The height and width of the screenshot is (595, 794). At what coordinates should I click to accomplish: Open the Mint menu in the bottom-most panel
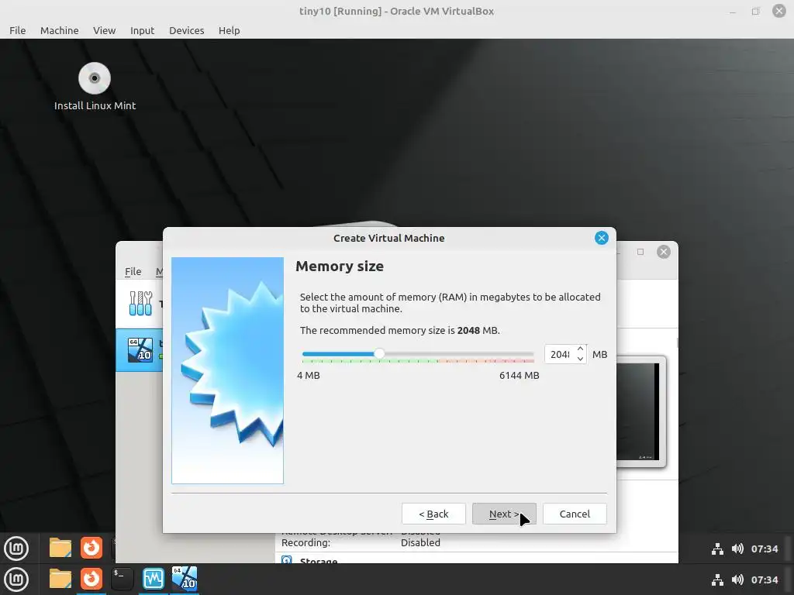tap(16, 580)
